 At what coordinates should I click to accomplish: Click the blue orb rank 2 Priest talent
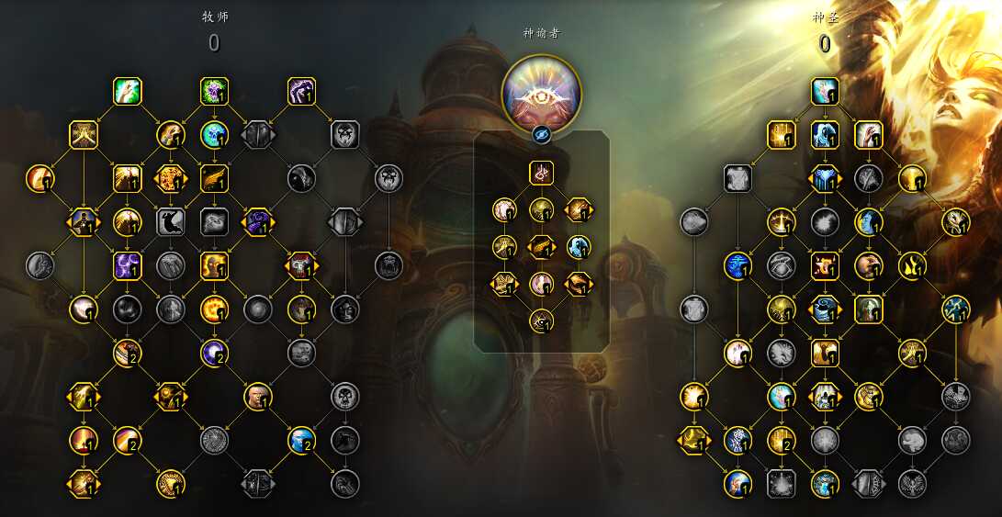pos(301,440)
